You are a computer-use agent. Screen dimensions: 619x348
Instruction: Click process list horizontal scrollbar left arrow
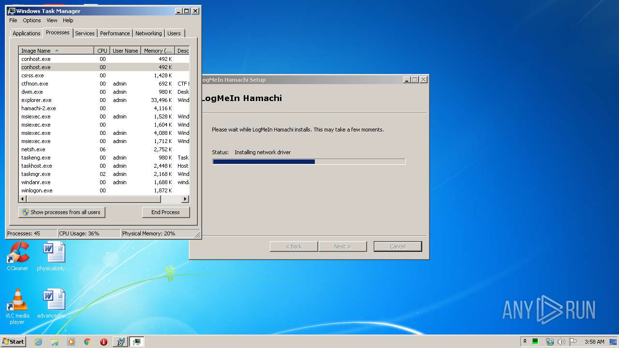coord(23,199)
